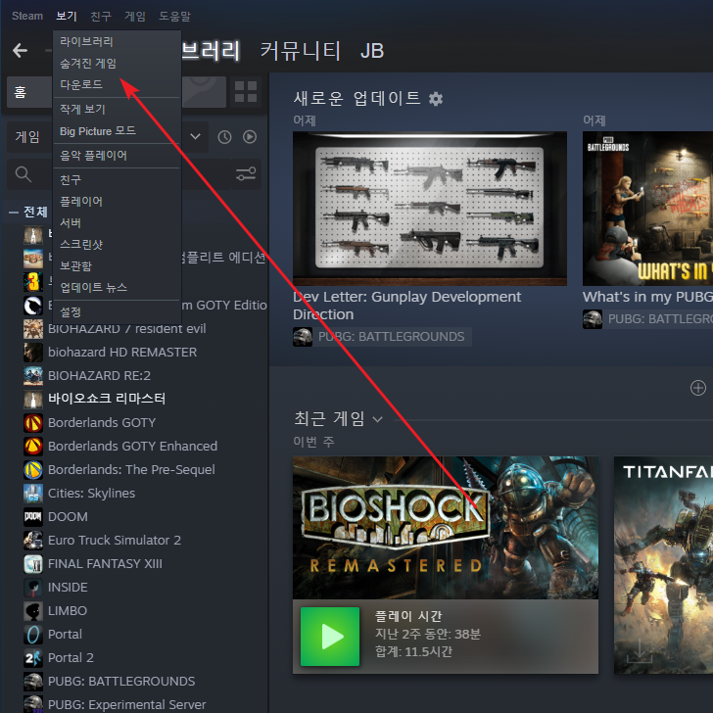Viewport: 713px width, 713px height.
Task: Open the 도움말 menu
Action: click(174, 16)
